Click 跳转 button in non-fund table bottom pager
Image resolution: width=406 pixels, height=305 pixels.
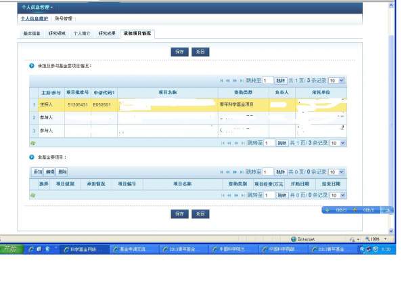282,195
